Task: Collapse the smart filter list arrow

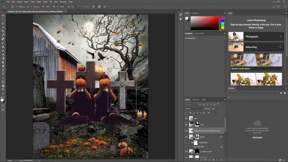Action: pos(224,137)
